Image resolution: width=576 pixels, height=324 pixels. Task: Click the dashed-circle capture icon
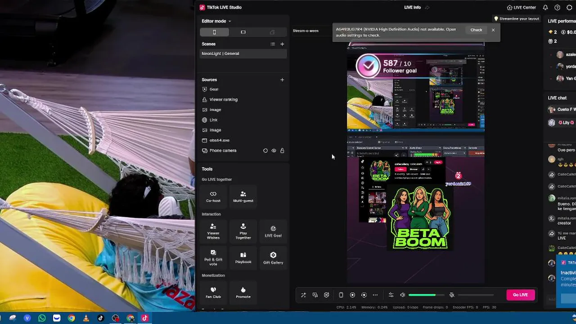[x=364, y=295]
